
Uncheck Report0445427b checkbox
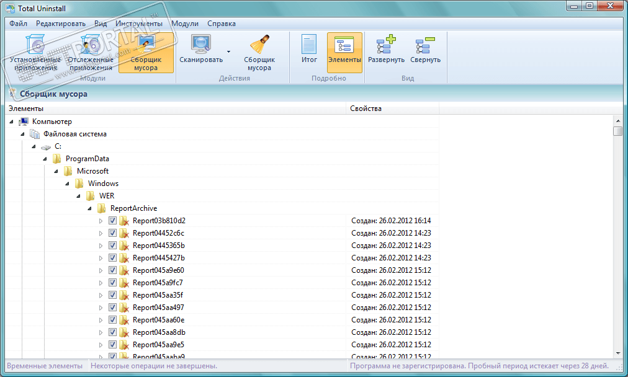[112, 258]
